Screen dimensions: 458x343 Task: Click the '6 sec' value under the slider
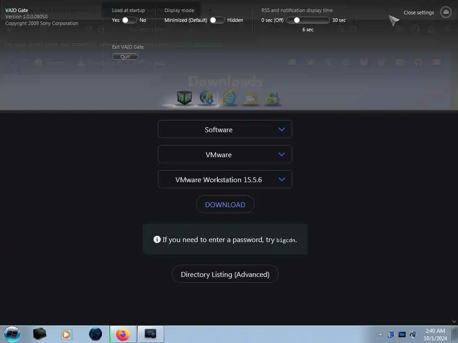pos(308,29)
